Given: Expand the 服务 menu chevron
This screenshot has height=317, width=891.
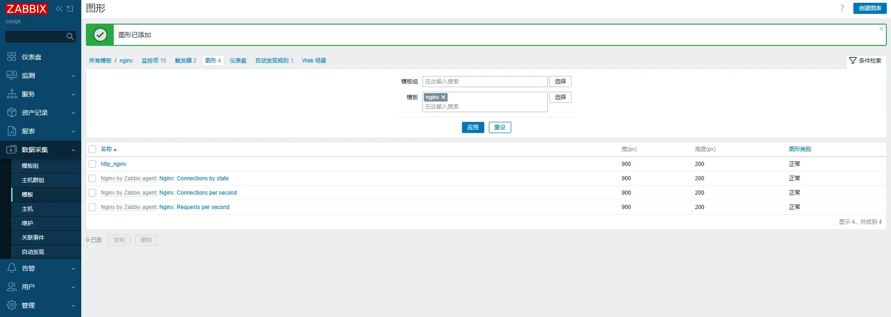Looking at the screenshot, I should [73, 95].
